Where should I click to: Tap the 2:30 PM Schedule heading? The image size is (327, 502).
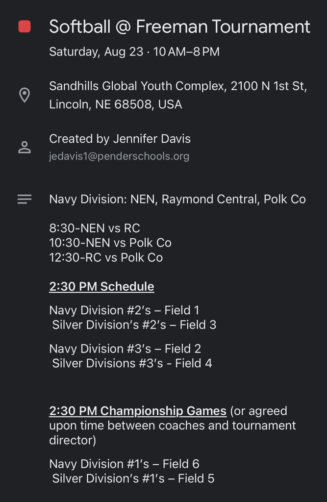click(101, 286)
